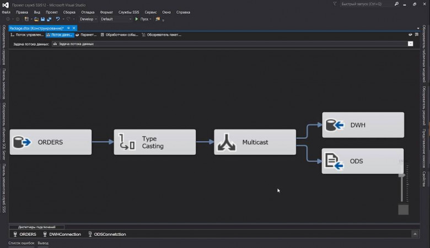Click the ODSConnection manager icon
The width and height of the screenshot is (430, 248).
pyautogui.click(x=90, y=234)
